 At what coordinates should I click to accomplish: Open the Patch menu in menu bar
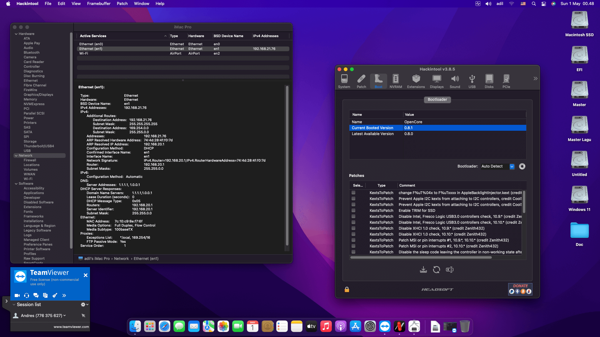tap(122, 3)
